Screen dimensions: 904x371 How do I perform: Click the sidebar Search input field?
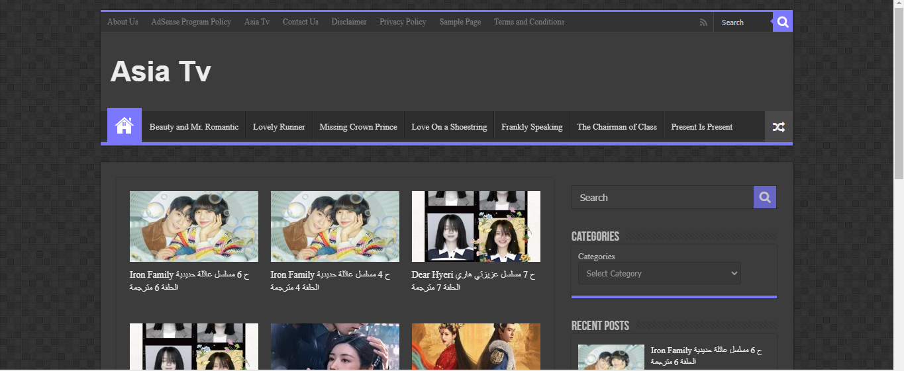click(662, 197)
